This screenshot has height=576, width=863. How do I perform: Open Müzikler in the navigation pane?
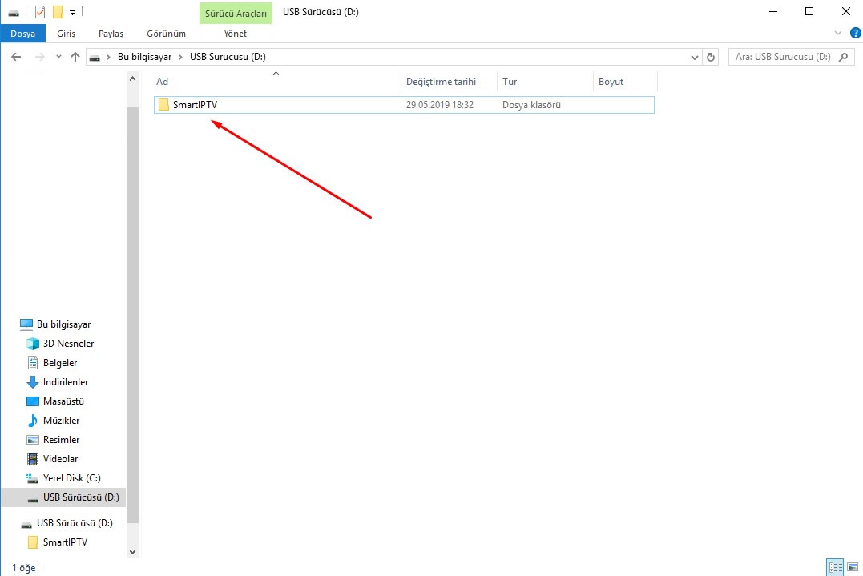[61, 421]
